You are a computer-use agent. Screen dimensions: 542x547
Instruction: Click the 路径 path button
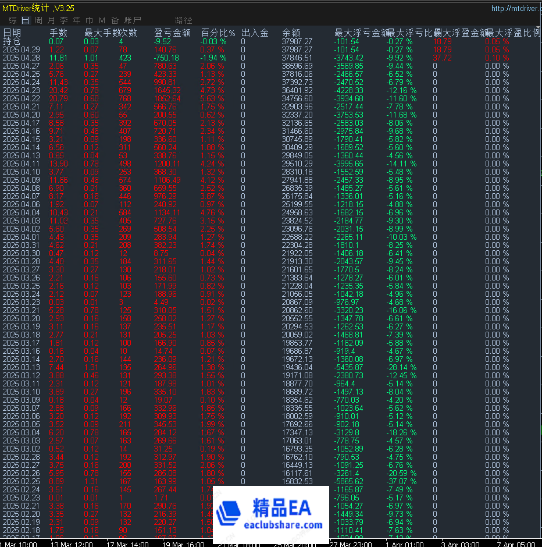click(184, 20)
